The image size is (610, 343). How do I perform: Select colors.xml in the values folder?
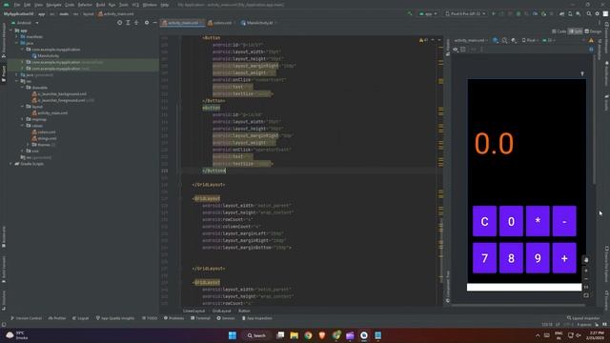click(44, 131)
